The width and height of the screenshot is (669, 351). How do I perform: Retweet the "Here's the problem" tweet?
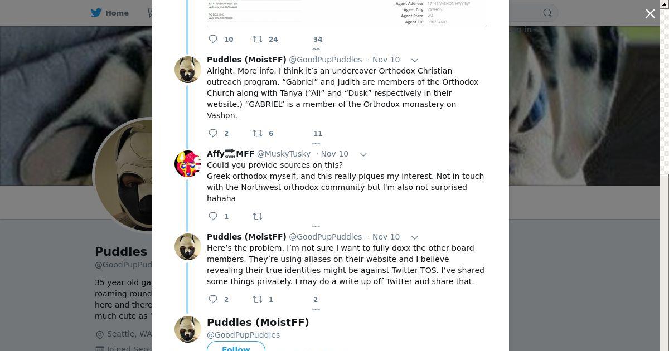click(258, 299)
